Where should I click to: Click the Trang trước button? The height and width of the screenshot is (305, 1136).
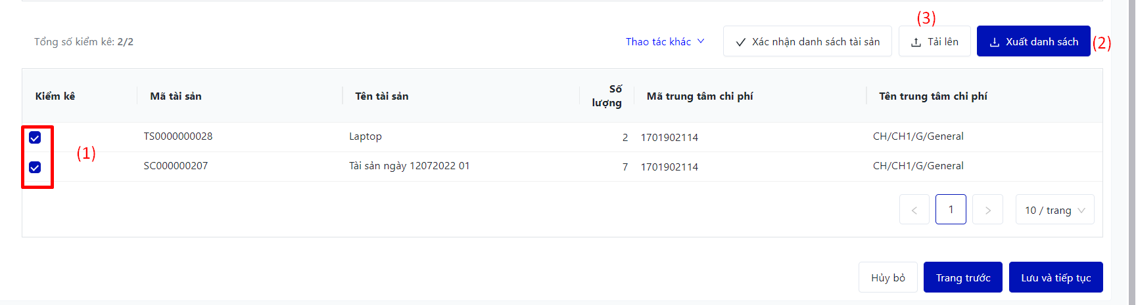coord(962,277)
